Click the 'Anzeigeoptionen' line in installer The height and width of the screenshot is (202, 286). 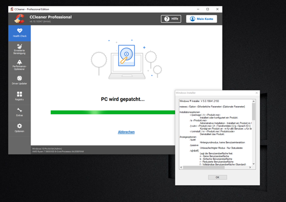click(188, 137)
